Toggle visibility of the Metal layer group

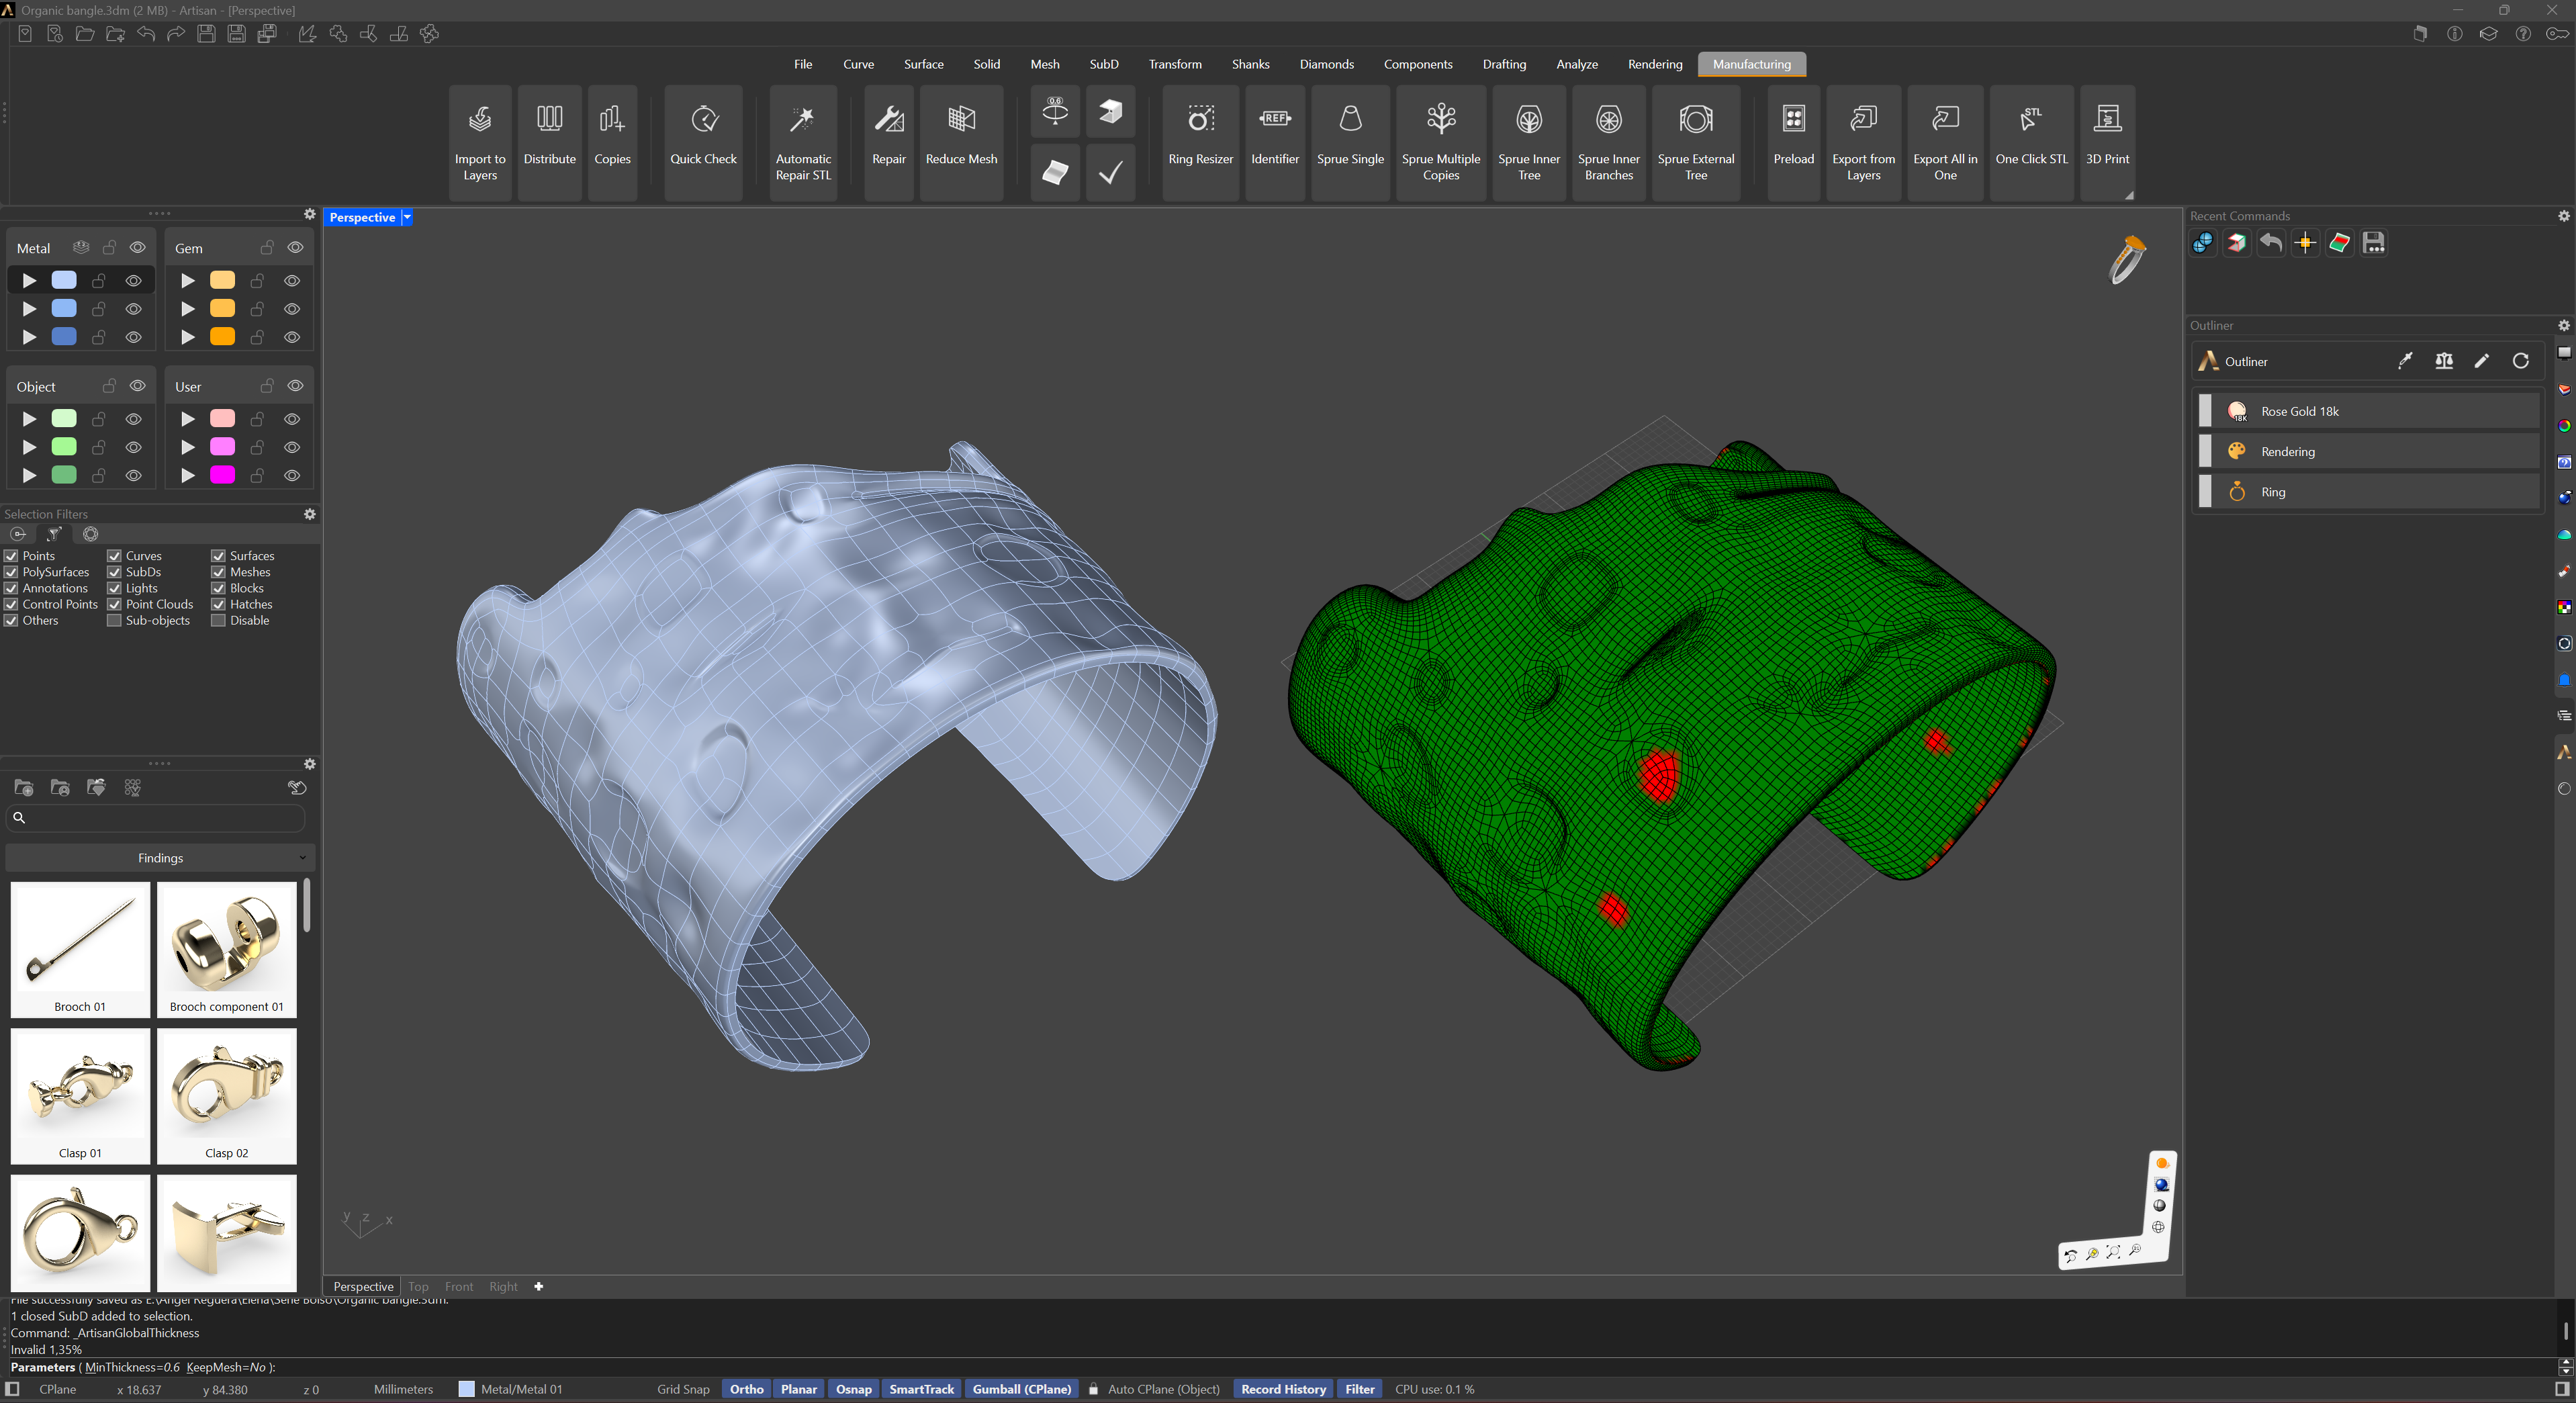pos(138,247)
